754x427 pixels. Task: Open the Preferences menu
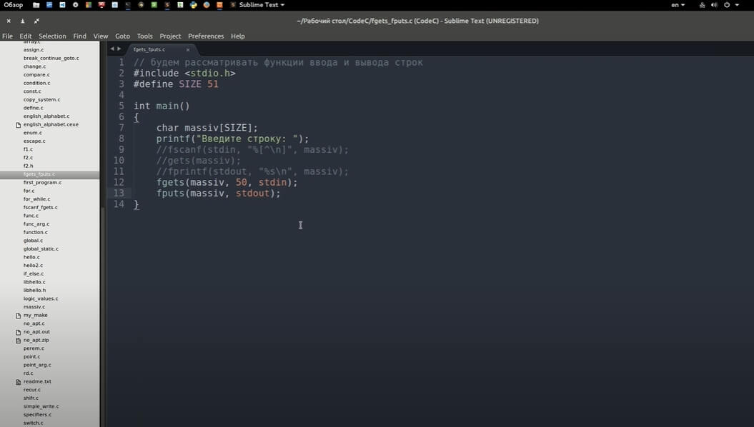(x=206, y=36)
